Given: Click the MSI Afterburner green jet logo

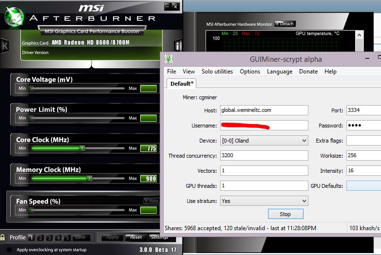Looking at the screenshot, I should 14,17.
